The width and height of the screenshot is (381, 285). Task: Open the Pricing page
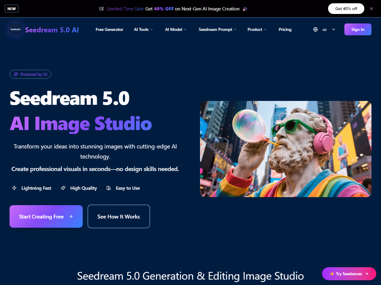[285, 29]
